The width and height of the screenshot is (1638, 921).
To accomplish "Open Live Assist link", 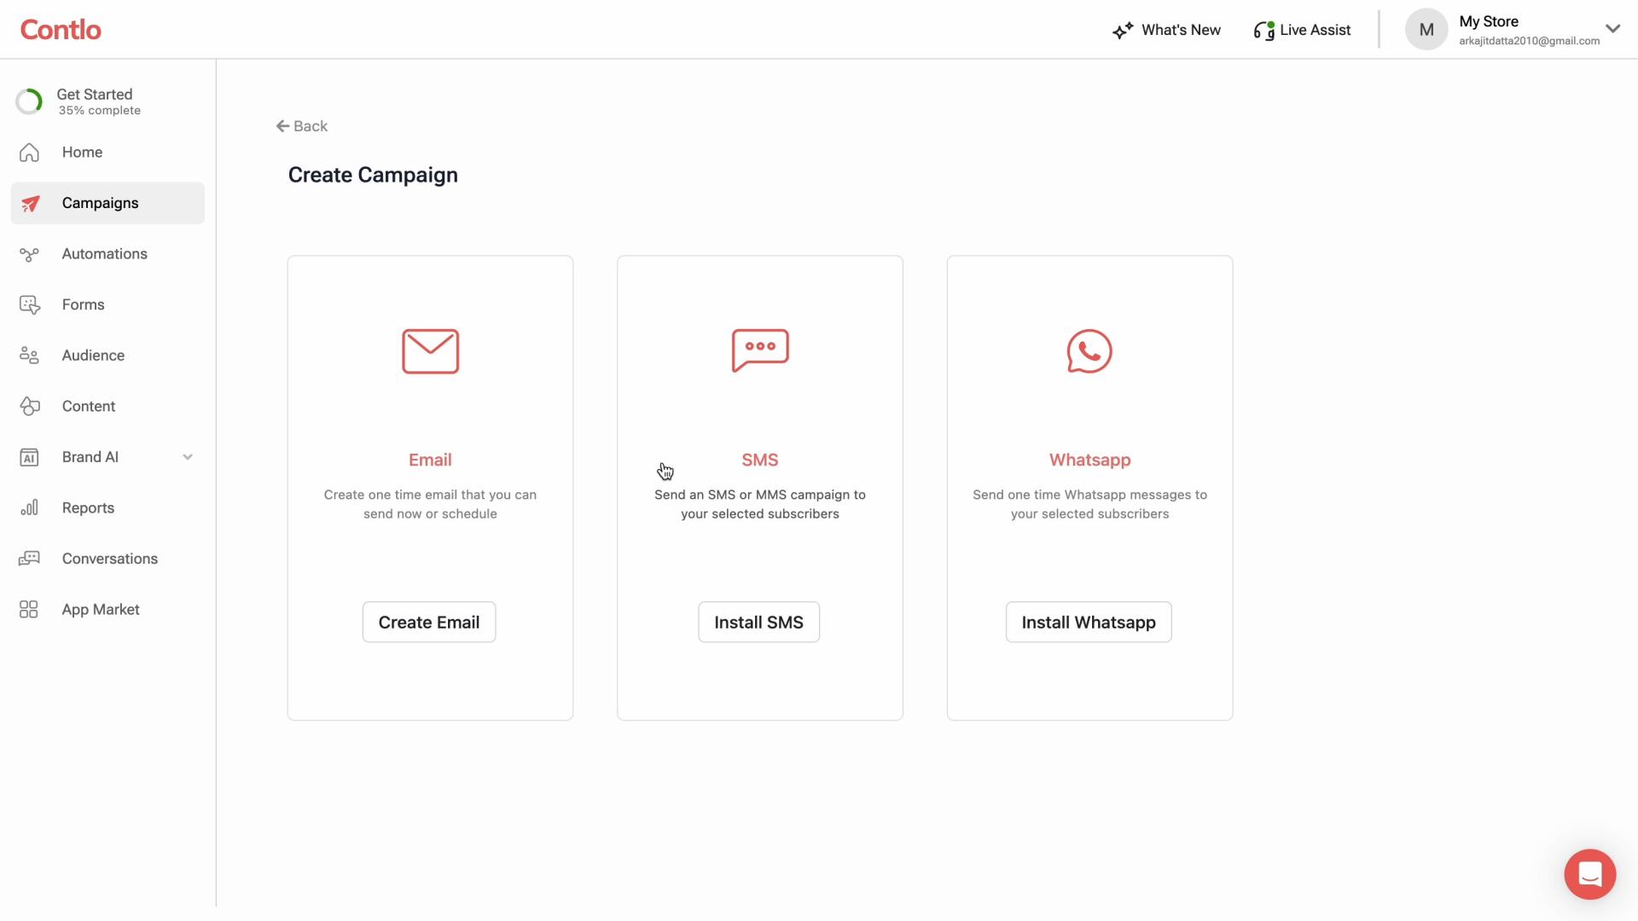I will click(x=1302, y=31).
